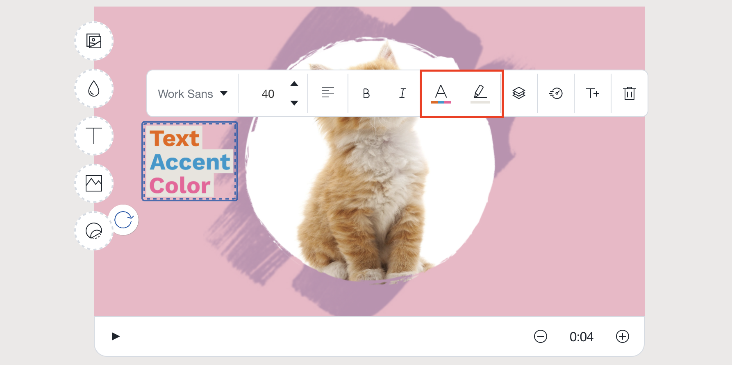Viewport: 732px width, 365px height.
Task: Click the font size field showing 40
Action: tap(268, 94)
